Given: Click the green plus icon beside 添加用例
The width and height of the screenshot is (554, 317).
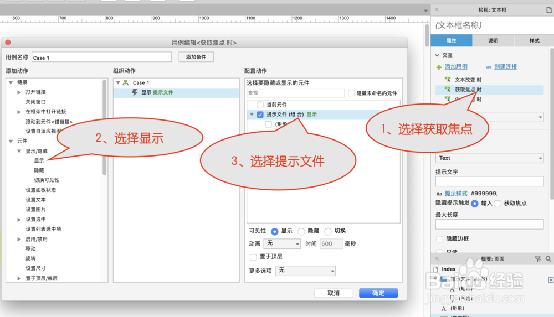Looking at the screenshot, I should click(439, 67).
